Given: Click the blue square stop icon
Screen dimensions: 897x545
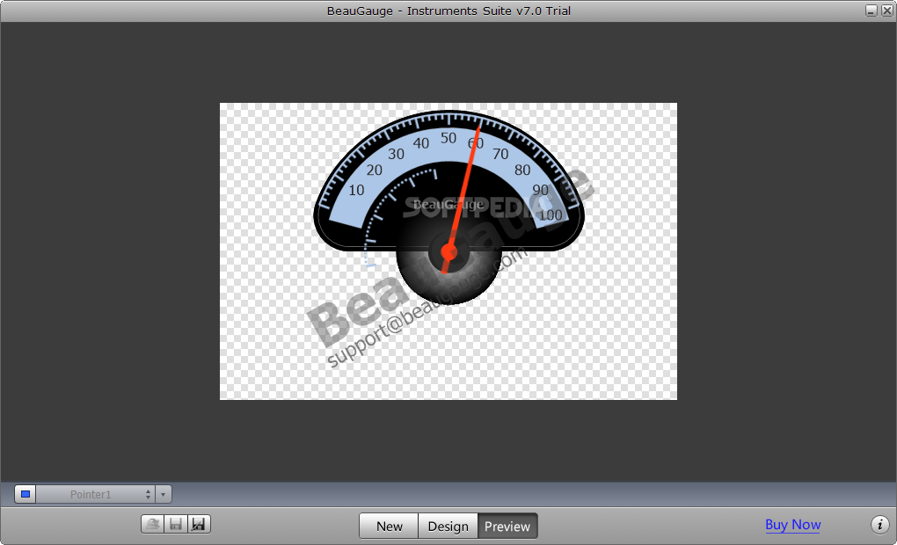Looking at the screenshot, I should coord(26,494).
